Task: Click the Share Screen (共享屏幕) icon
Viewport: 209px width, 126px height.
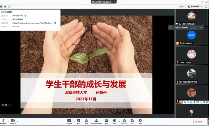Action: coord(69,121)
